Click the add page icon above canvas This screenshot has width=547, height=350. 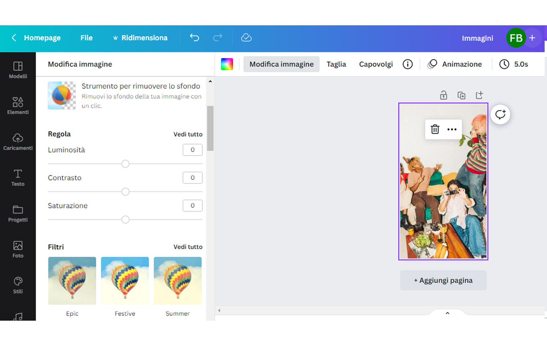[x=479, y=95]
